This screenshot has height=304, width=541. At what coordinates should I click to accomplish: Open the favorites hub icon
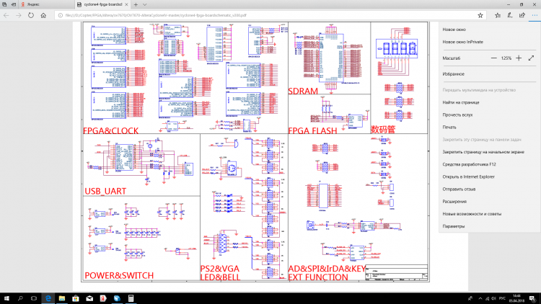click(498, 15)
